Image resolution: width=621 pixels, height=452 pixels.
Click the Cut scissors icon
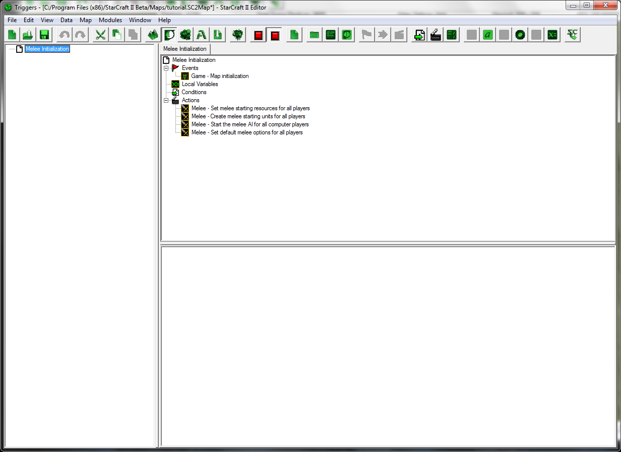point(101,35)
